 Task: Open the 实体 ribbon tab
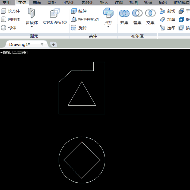22,2
